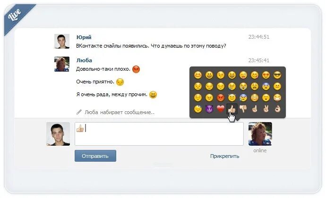Pick the sunglasses emoji in the picker
The height and width of the screenshot is (198, 326).
pyautogui.click(x=277, y=75)
